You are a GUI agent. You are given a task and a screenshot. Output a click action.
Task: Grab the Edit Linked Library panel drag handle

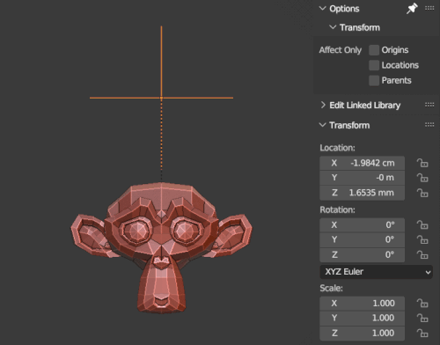click(x=429, y=105)
